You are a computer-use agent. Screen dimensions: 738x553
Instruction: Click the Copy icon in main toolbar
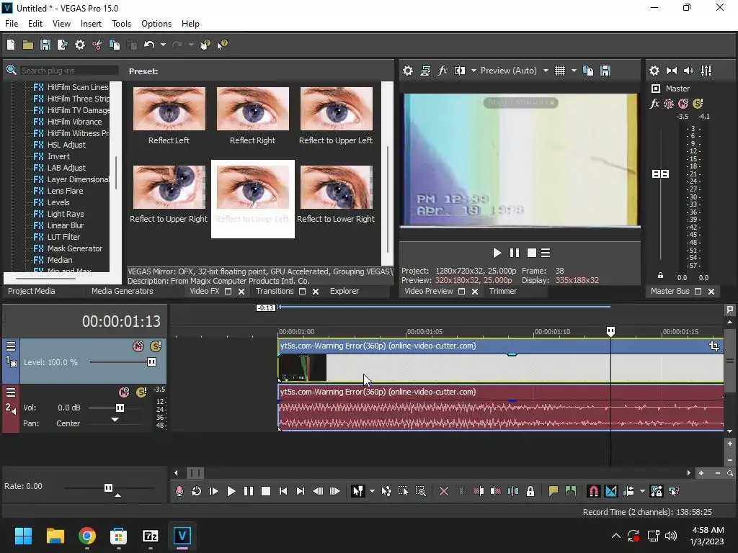[115, 45]
